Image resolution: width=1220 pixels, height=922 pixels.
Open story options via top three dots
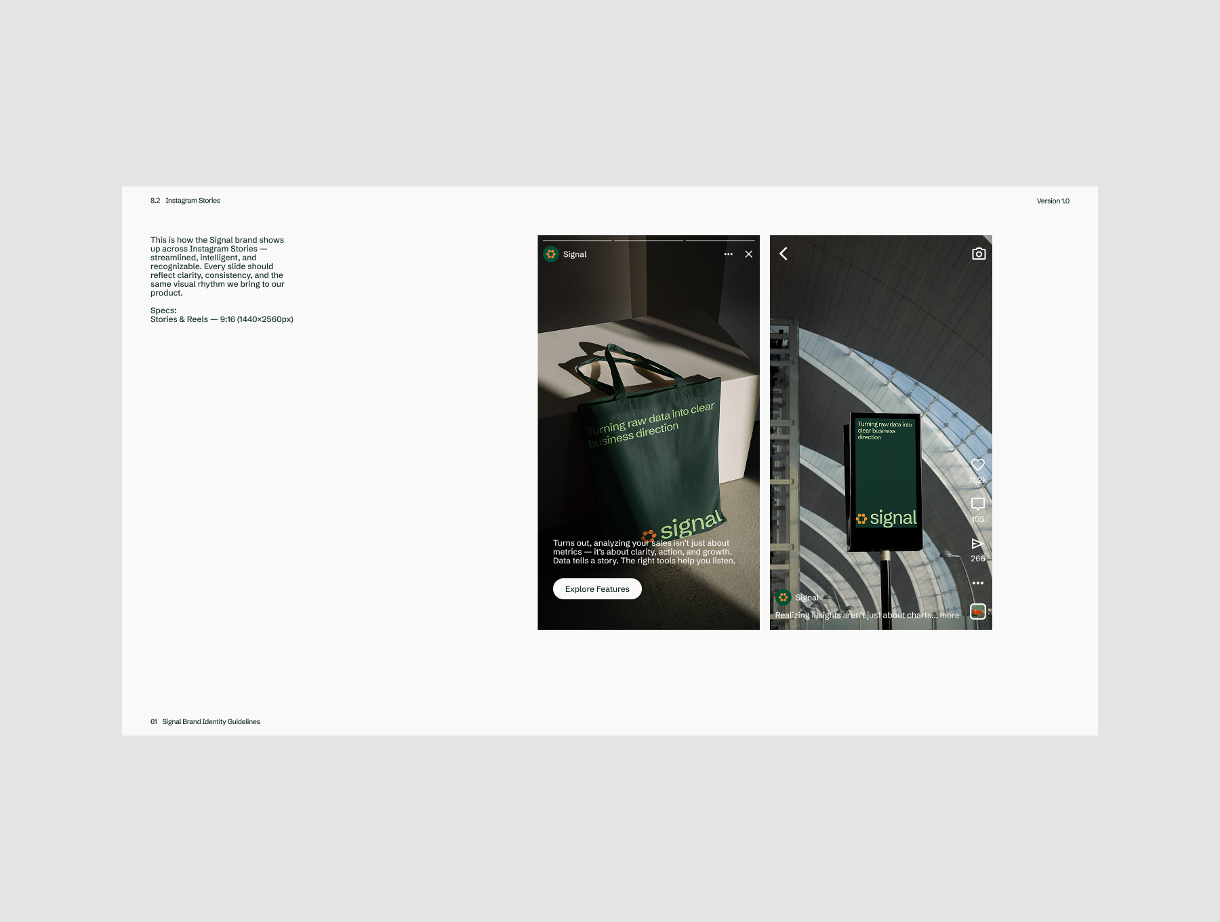[x=728, y=254]
